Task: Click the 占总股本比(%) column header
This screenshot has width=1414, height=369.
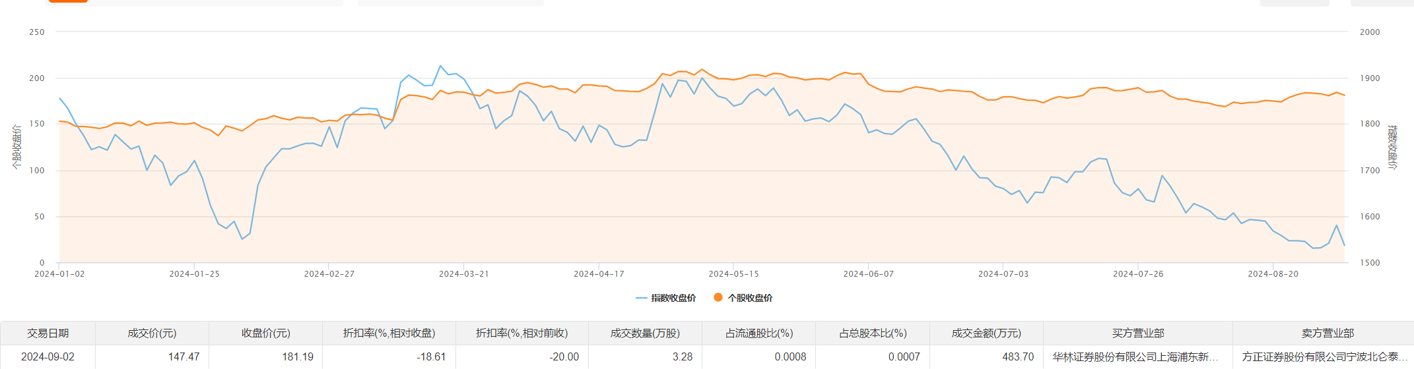Action: [x=872, y=333]
